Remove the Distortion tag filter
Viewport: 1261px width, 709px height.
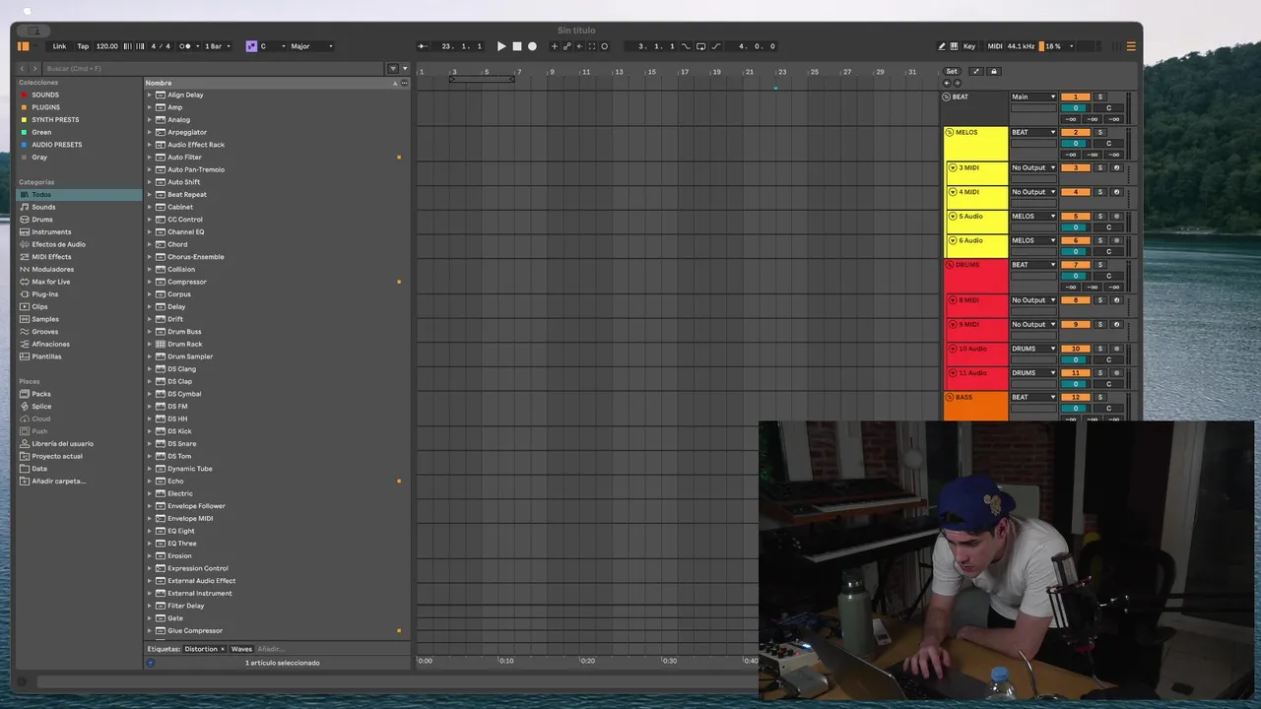(x=223, y=649)
